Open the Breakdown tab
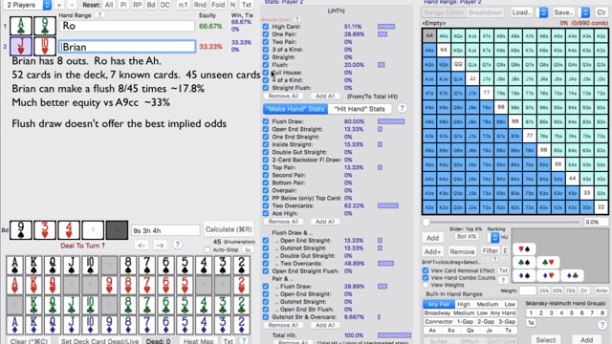The width and height of the screenshot is (612, 344). tap(485, 12)
